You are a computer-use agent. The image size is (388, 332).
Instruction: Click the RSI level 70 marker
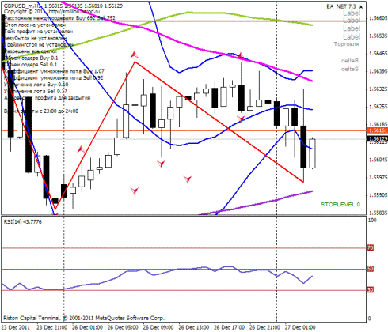[x=371, y=247]
